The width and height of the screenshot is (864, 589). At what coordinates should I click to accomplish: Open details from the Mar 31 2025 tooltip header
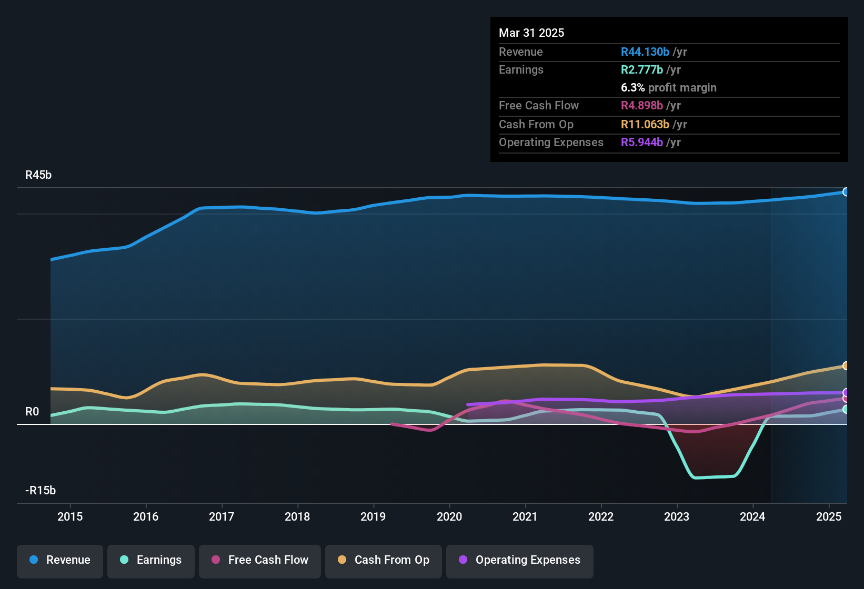coord(531,33)
